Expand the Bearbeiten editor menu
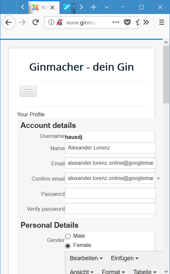The width and height of the screenshot is (170, 274). (x=86, y=258)
